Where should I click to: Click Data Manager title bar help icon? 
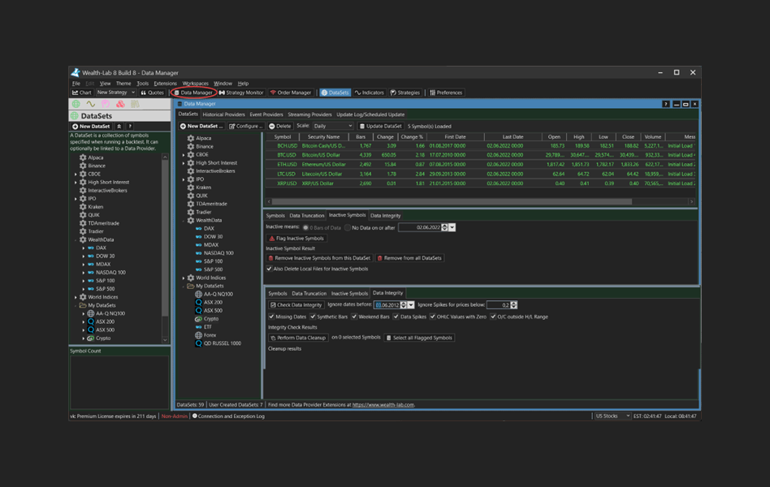tap(666, 104)
